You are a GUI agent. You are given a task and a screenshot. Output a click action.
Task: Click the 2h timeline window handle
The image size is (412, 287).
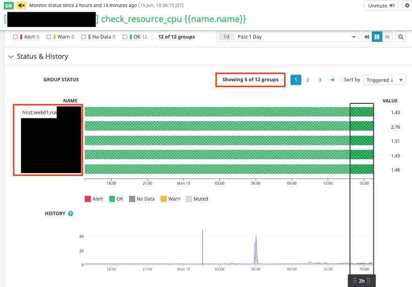coord(362,281)
